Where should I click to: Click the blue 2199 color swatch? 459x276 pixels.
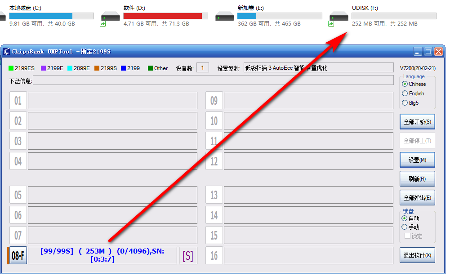[123, 68]
